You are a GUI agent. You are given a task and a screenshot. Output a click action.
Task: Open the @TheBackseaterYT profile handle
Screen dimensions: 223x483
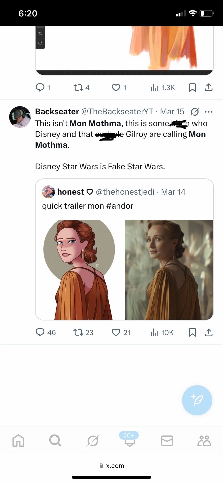coord(117,111)
